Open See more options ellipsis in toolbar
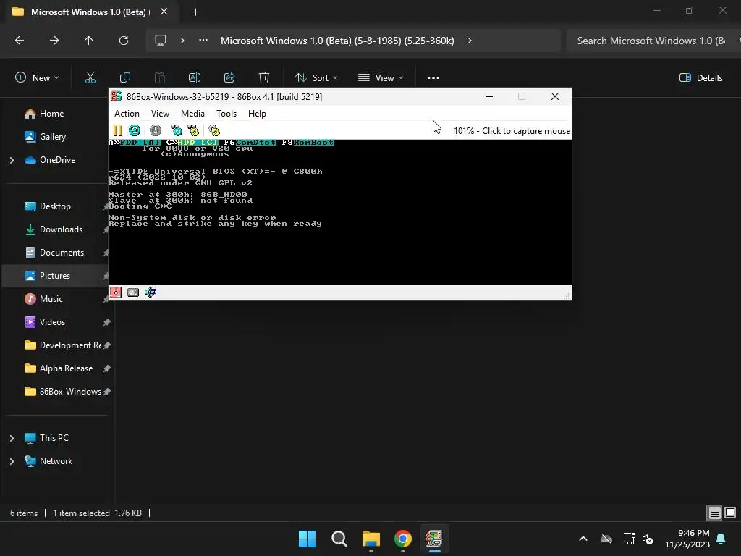741x556 pixels. pyautogui.click(x=433, y=78)
